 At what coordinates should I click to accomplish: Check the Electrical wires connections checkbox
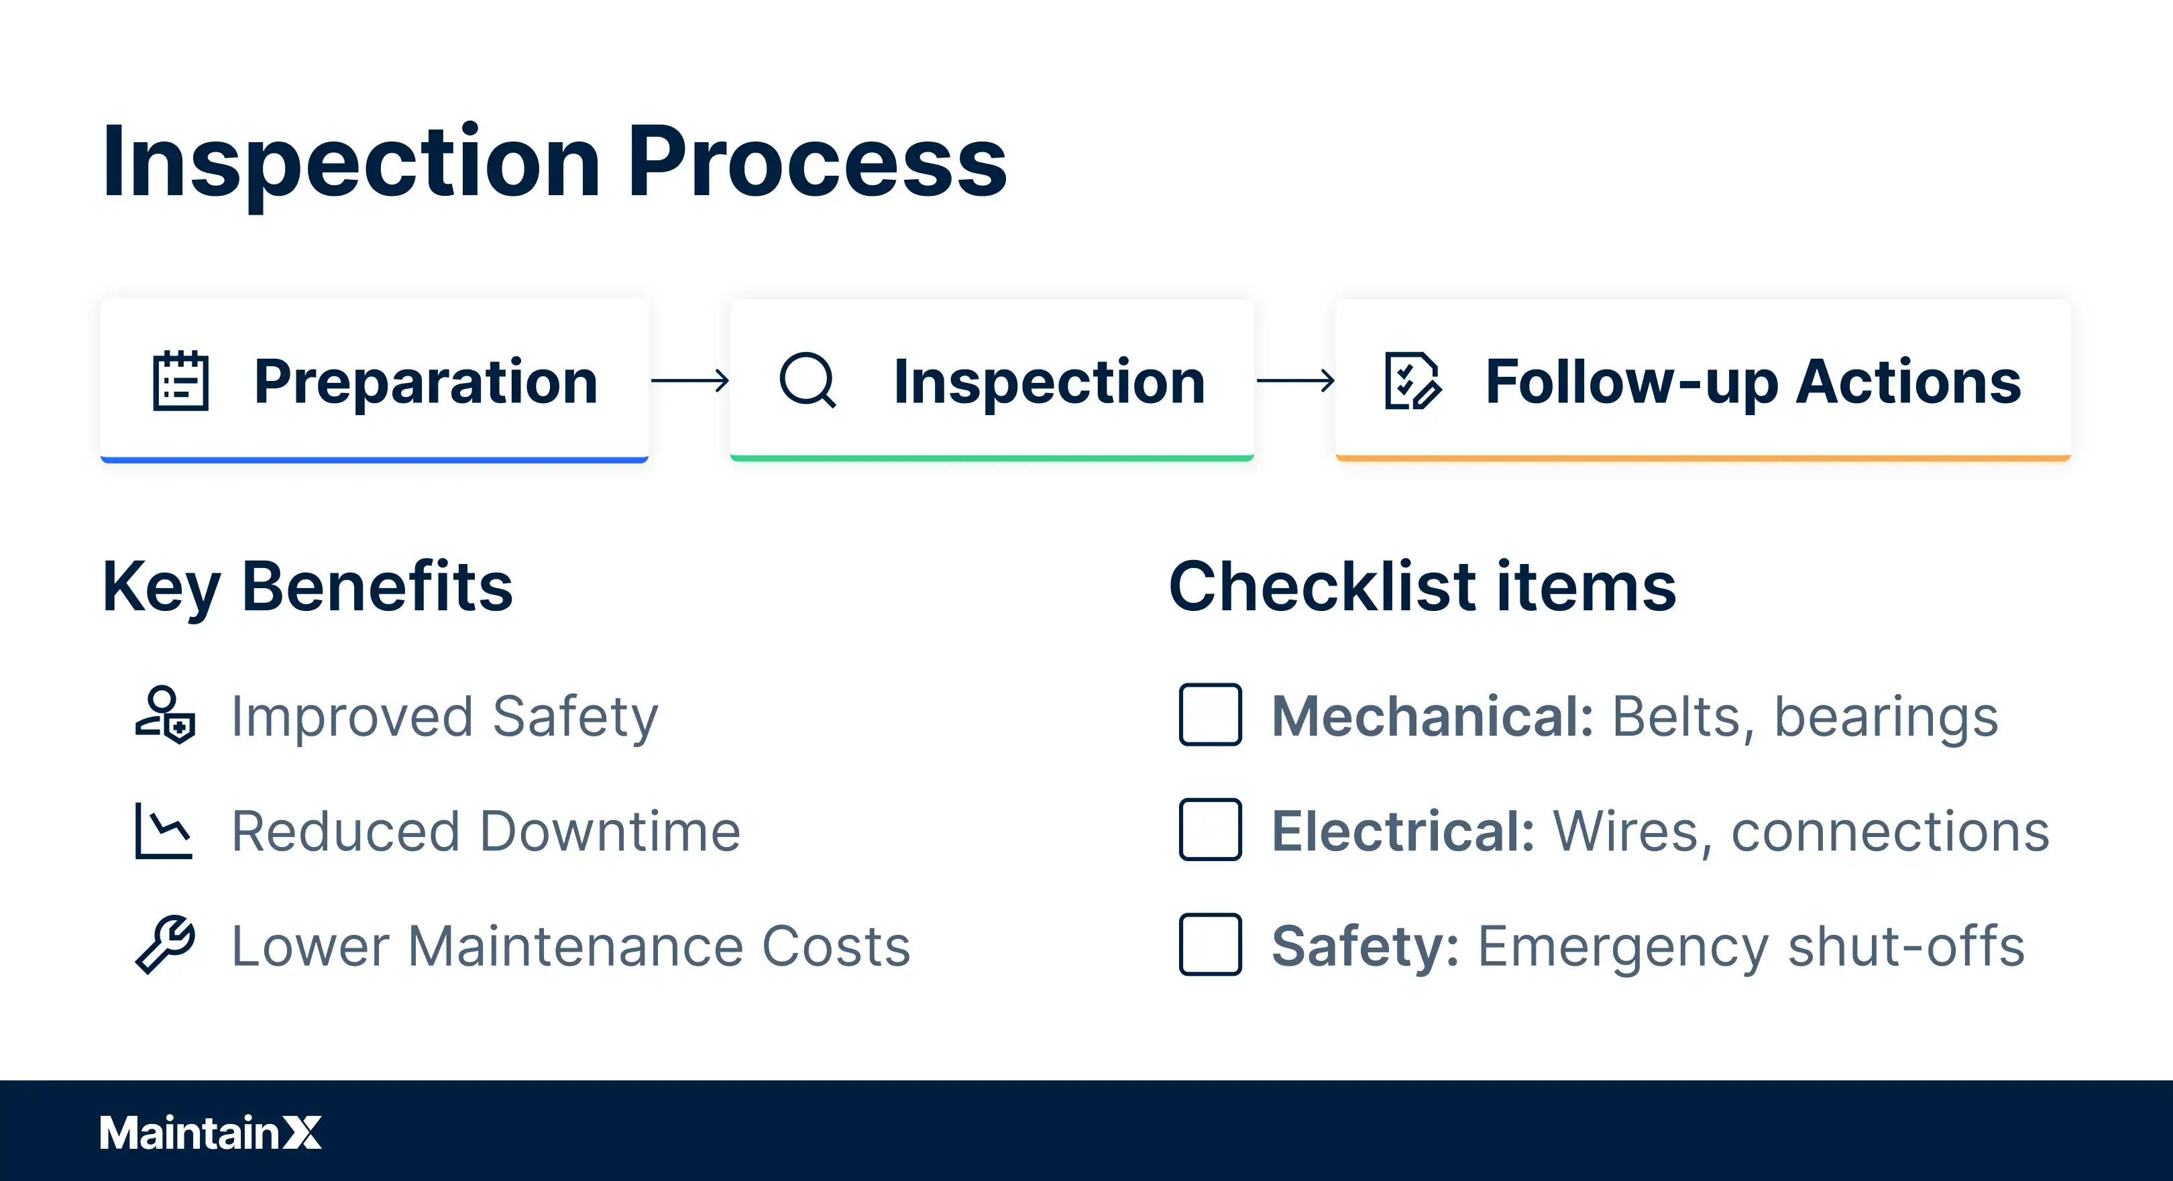(x=1211, y=829)
